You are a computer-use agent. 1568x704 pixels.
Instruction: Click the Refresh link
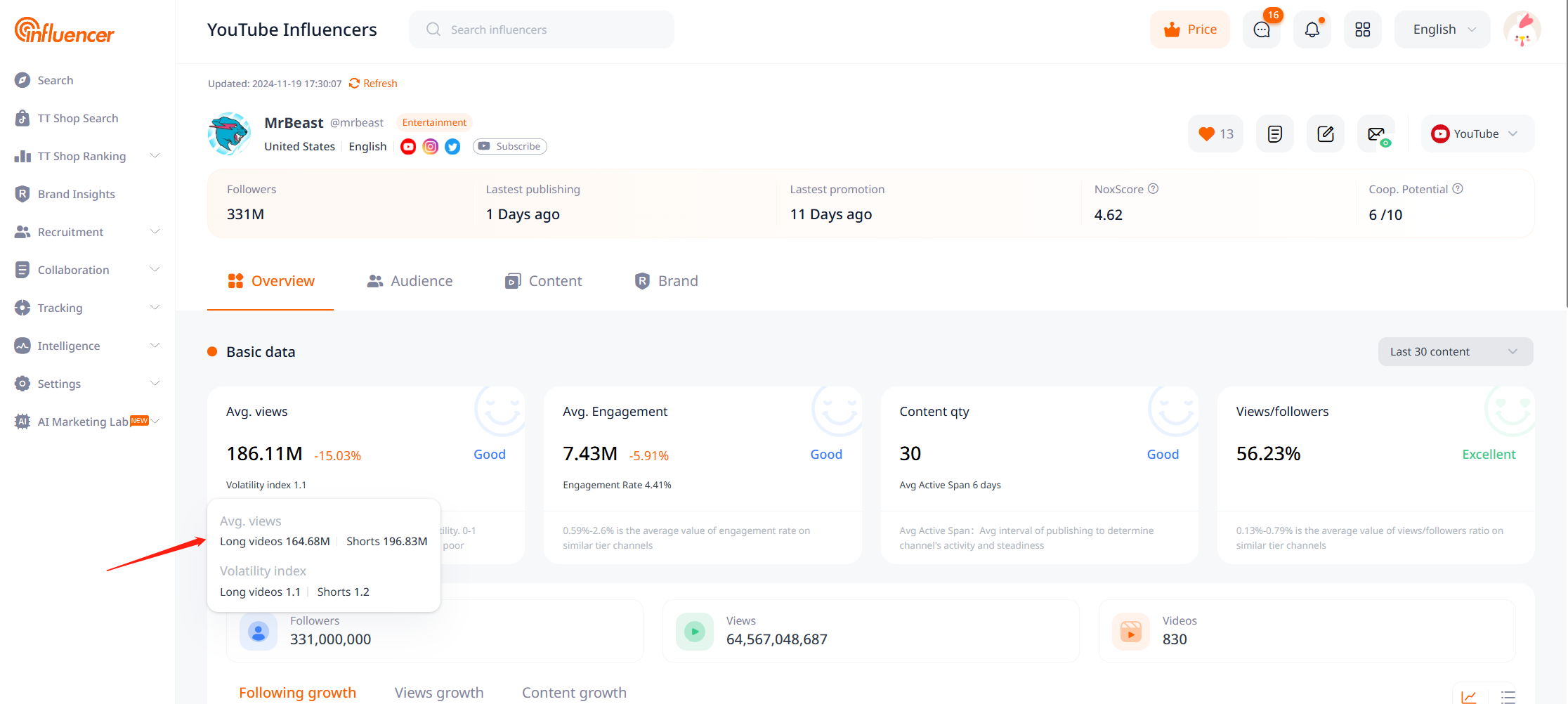click(374, 84)
